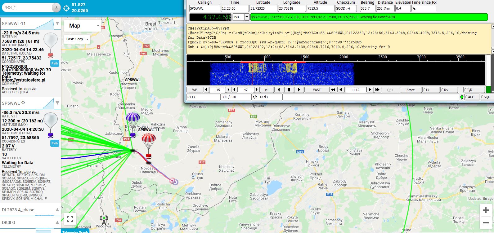
Task: Click the antenna tower icon near Wlodawa
Action: (104, 221)
